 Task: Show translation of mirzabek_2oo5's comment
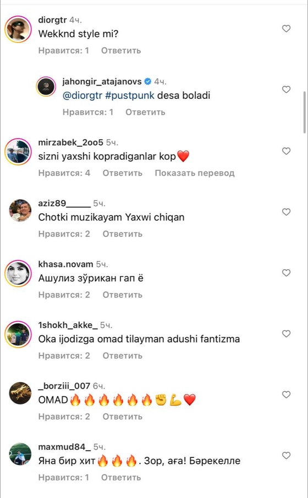point(195,173)
